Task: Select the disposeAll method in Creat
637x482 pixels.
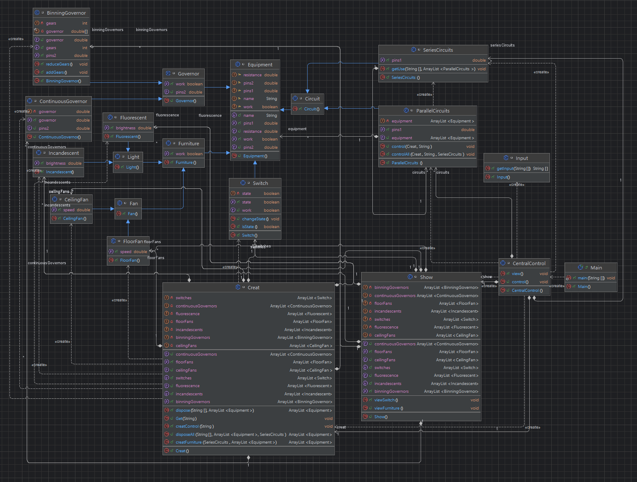Action: coord(248,435)
